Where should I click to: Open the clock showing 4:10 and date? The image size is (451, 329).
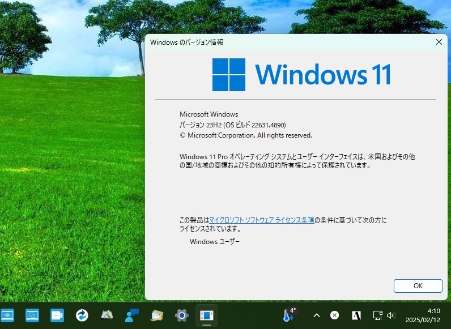423,315
